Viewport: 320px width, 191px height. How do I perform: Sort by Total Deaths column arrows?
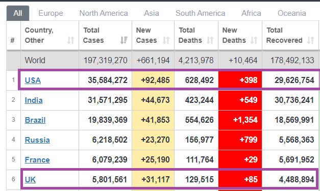click(x=210, y=40)
